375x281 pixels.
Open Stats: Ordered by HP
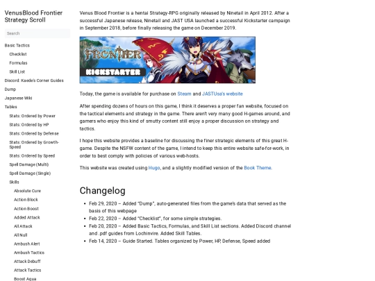29,125
